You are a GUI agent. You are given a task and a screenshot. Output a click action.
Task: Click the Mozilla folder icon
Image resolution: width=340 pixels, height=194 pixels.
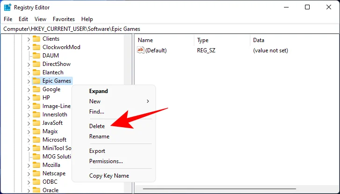coord(36,165)
